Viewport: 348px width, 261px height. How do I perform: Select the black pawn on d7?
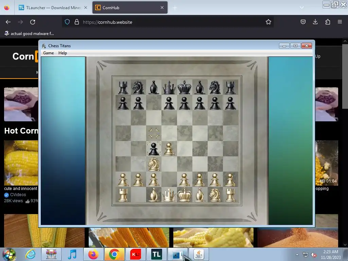pyautogui.click(x=169, y=103)
